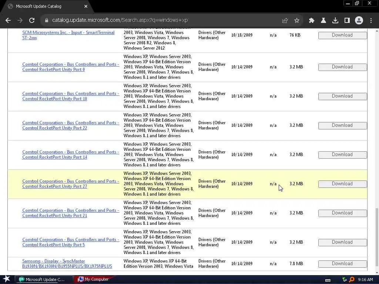
Task: Click the 10/18/2009 date cell
Action: pyautogui.click(x=242, y=35)
